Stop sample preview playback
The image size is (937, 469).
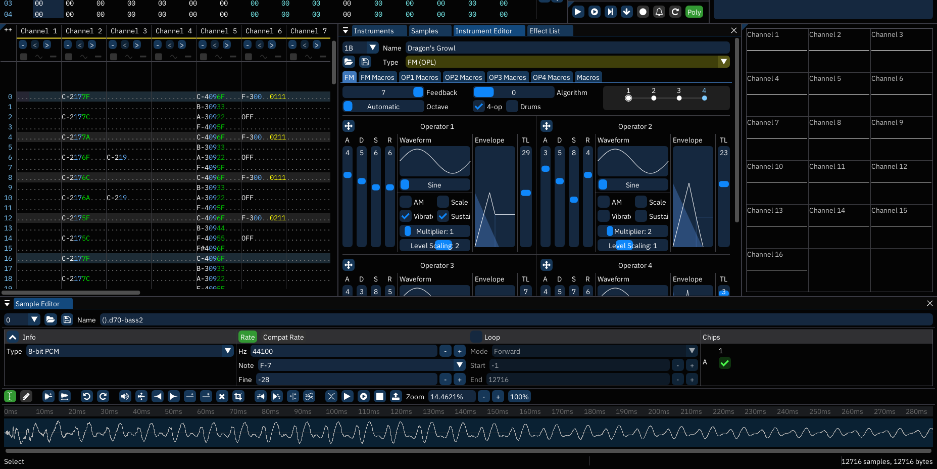point(380,396)
